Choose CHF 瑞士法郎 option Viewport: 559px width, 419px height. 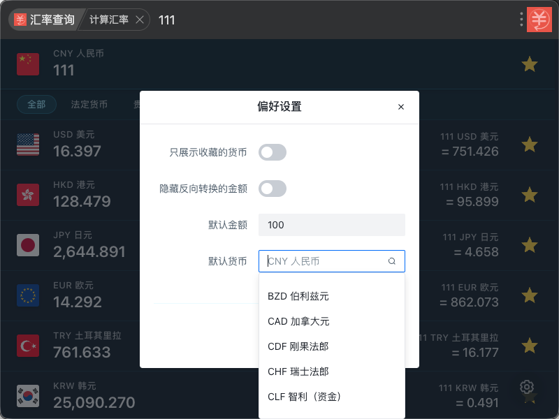[331, 372]
